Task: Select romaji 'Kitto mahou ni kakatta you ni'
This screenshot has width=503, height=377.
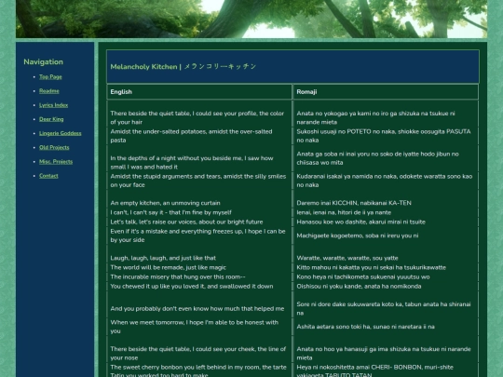Action: [x=371, y=267]
